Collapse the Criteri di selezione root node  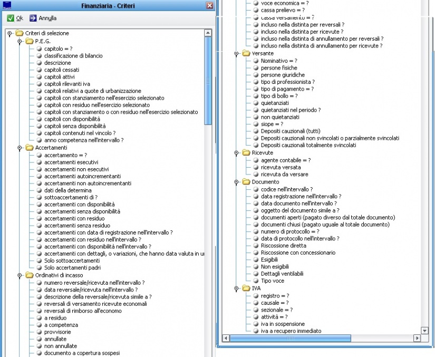pyautogui.click(x=9, y=34)
